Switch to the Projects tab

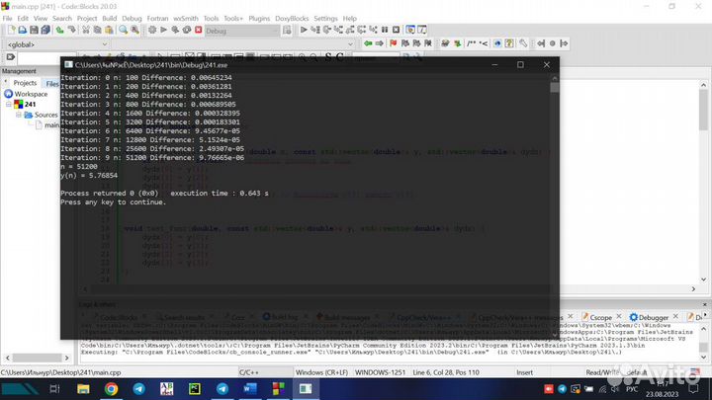click(x=24, y=83)
